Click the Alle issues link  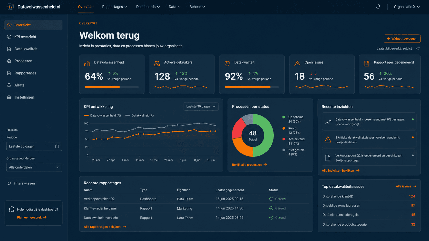[406, 186]
